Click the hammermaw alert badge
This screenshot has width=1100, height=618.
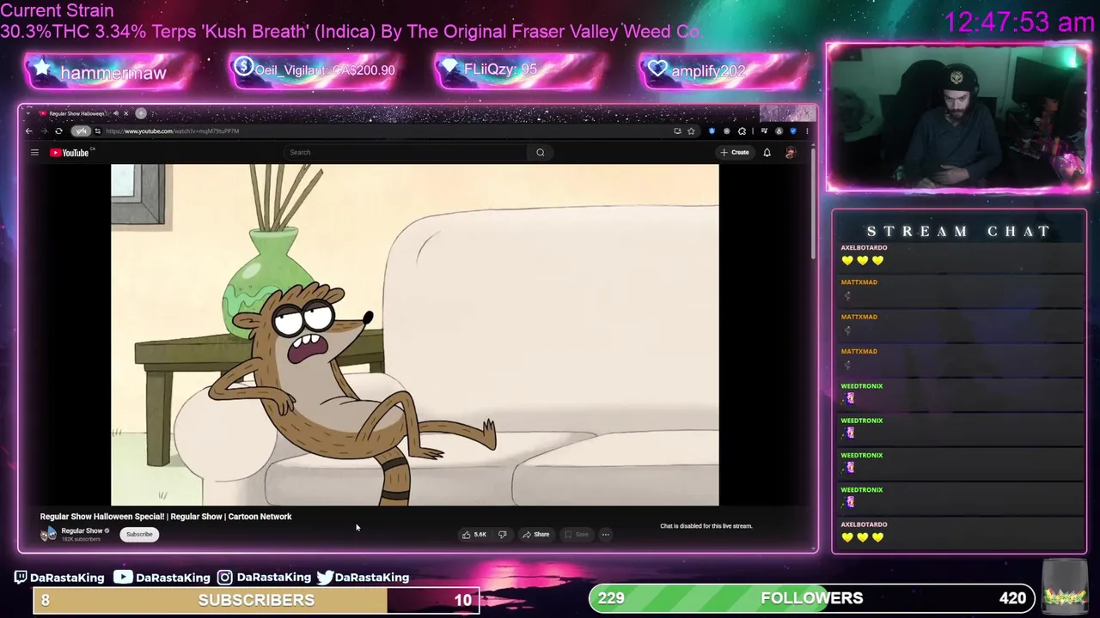(107, 72)
